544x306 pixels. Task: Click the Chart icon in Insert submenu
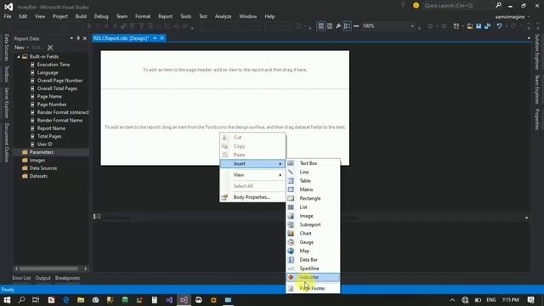pos(291,234)
